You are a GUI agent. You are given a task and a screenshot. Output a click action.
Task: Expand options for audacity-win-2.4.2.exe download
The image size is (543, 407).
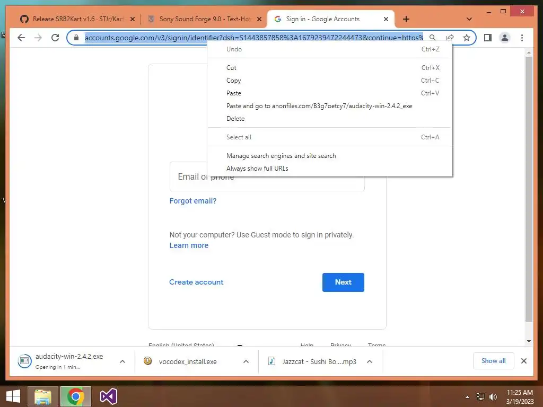pyautogui.click(x=122, y=361)
